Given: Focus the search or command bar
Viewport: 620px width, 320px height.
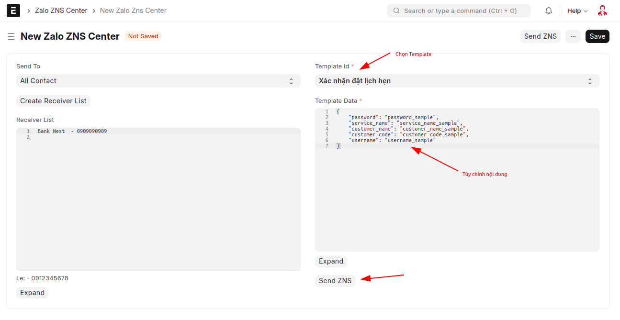Looking at the screenshot, I should [460, 11].
